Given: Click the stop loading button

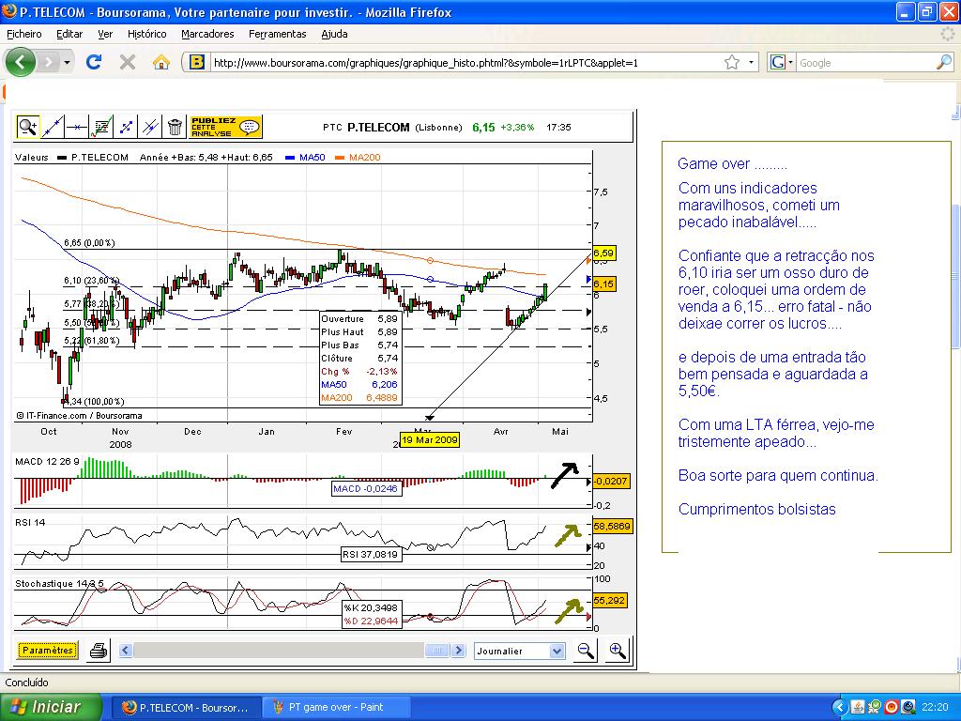Looking at the screenshot, I should tap(128, 62).
